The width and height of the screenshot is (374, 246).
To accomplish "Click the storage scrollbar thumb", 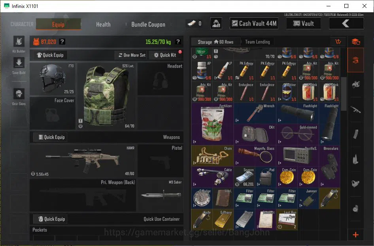I will coord(344,94).
